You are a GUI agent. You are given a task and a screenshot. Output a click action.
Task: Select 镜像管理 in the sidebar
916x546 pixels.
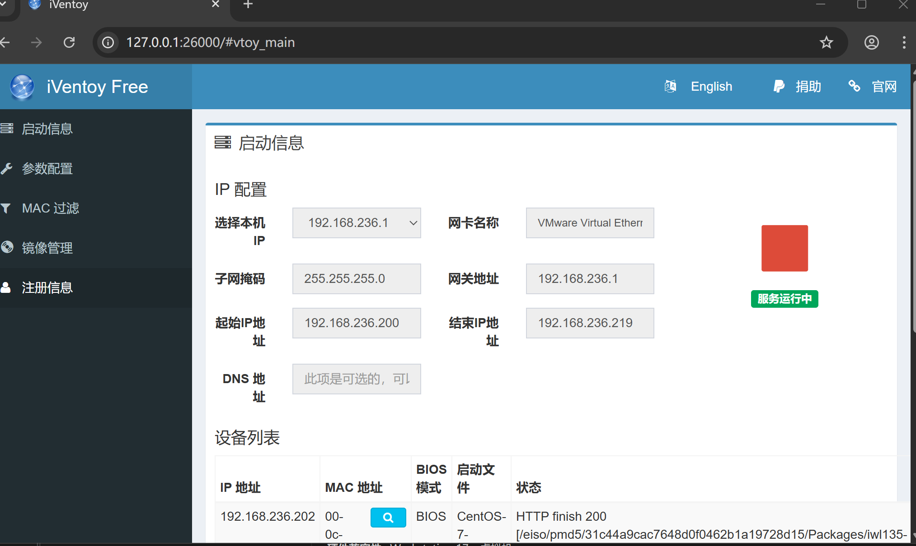[47, 248]
